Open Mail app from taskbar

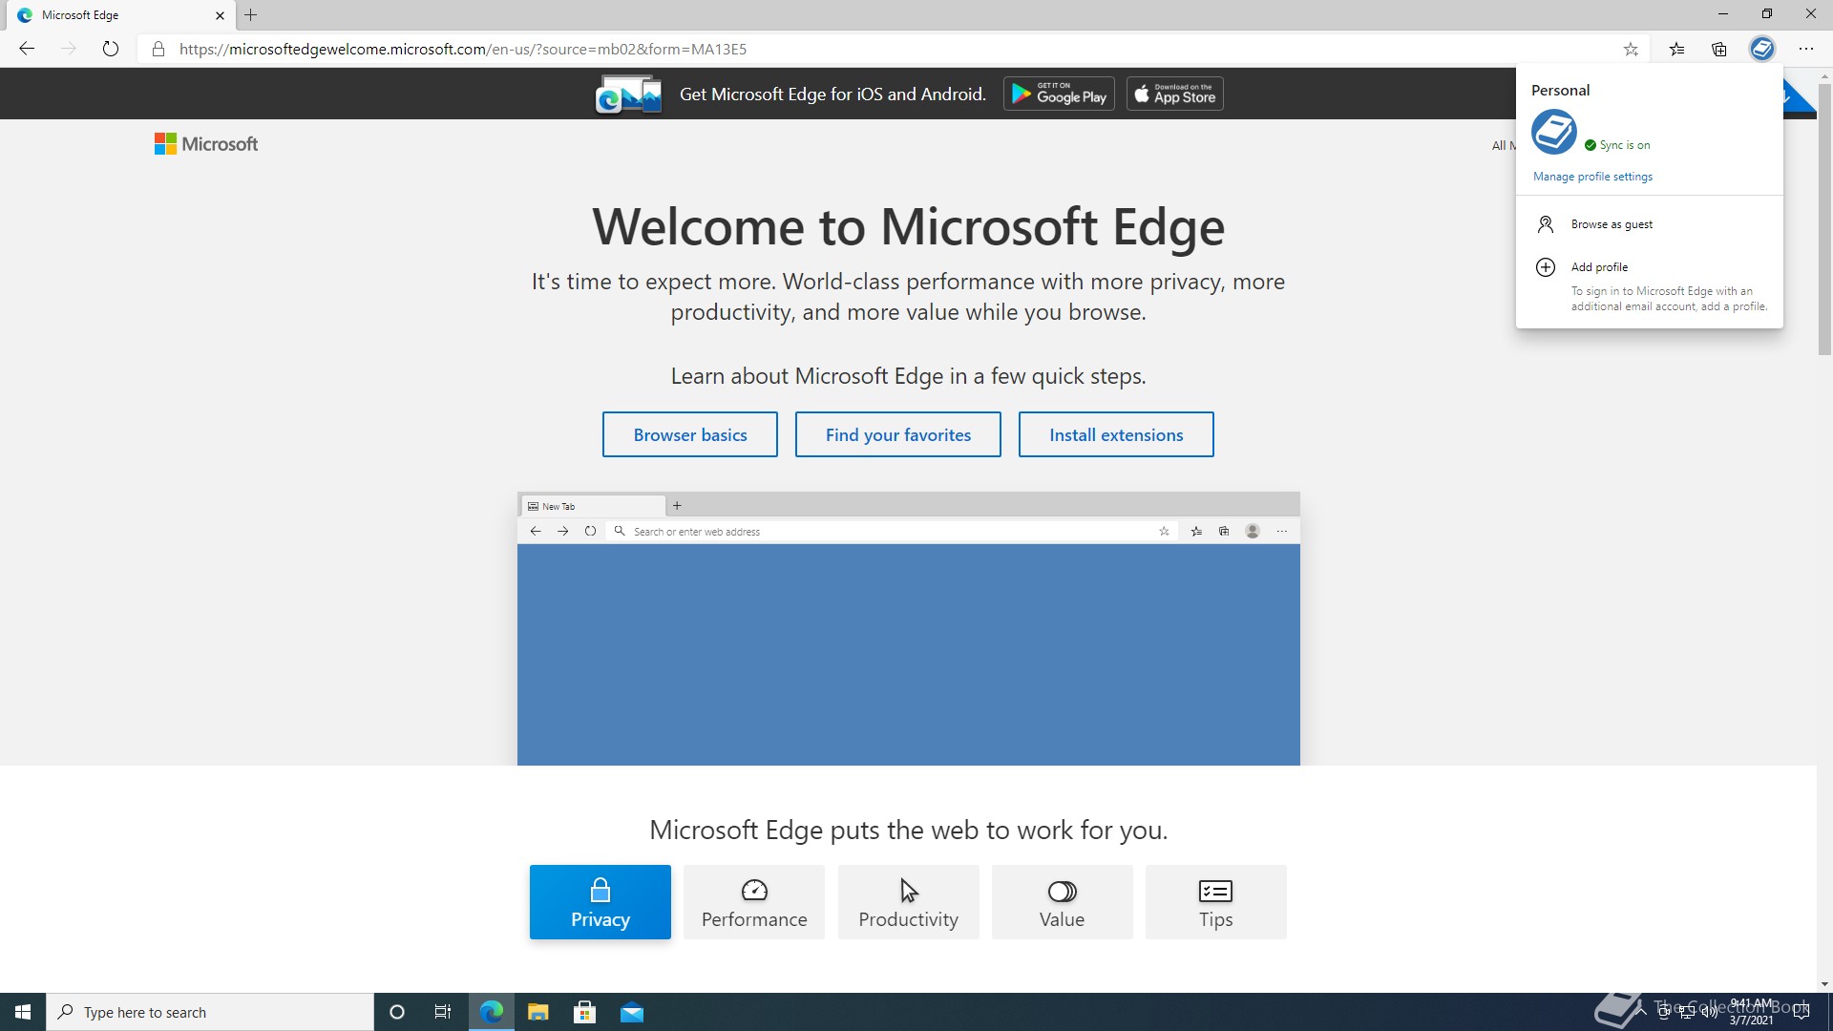pyautogui.click(x=632, y=1012)
